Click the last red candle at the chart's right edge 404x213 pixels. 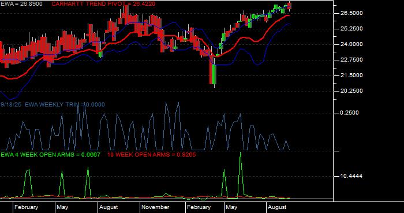[x=290, y=6]
